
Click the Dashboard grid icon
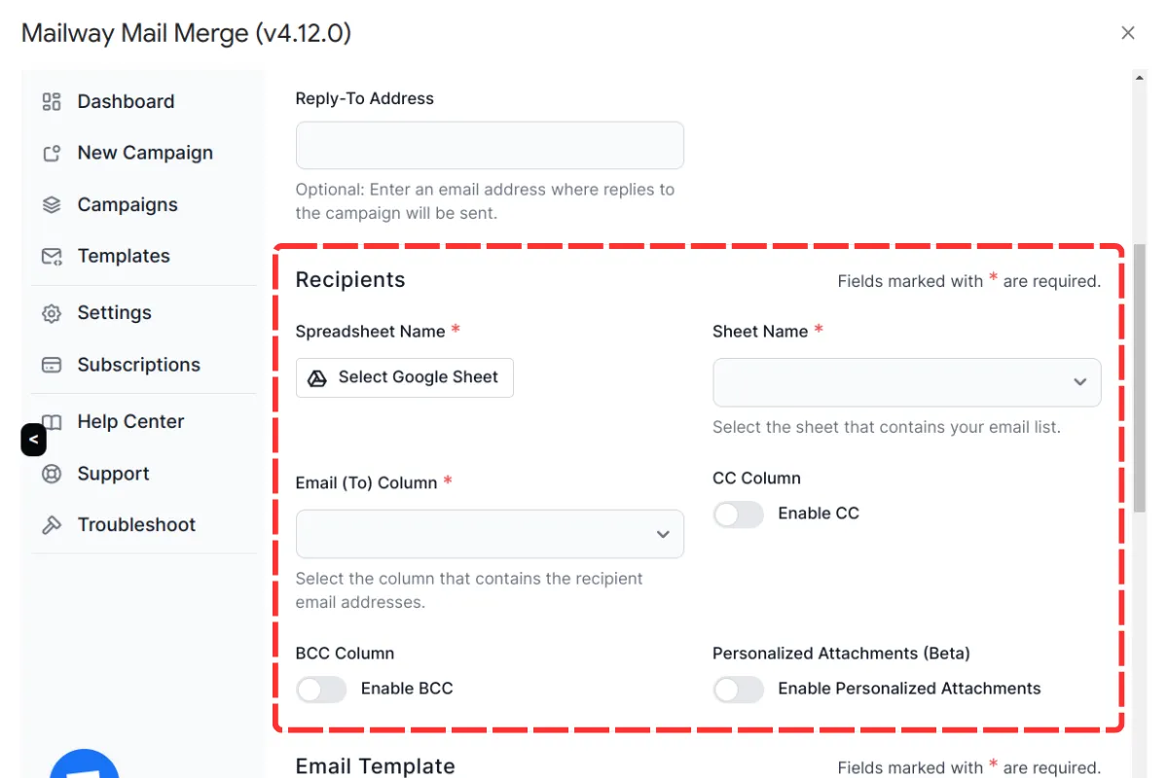coord(52,101)
